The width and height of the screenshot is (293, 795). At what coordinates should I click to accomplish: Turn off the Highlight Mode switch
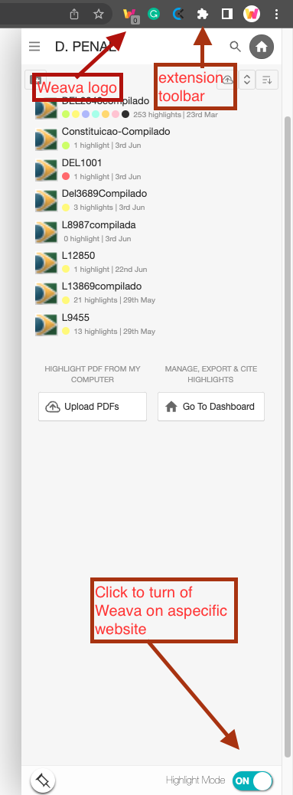[x=252, y=780]
